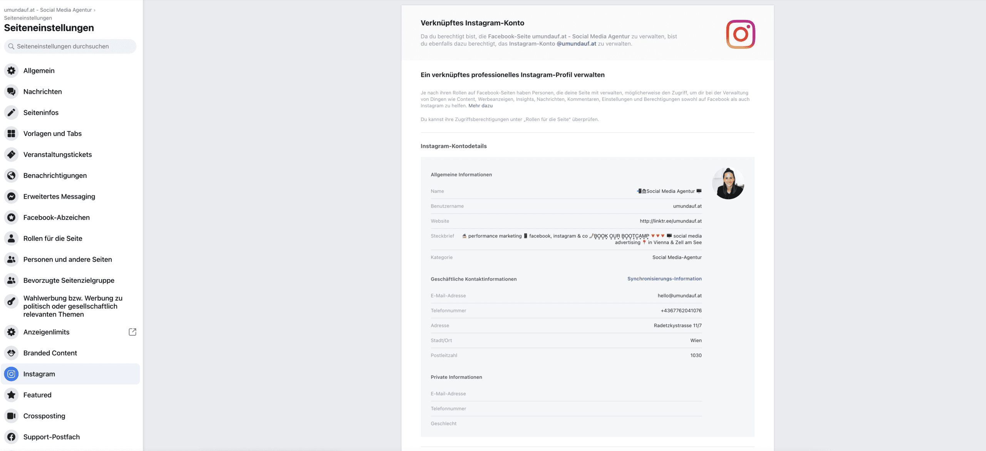Select Branded Content entry
This screenshot has width=986, height=451.
click(70, 353)
